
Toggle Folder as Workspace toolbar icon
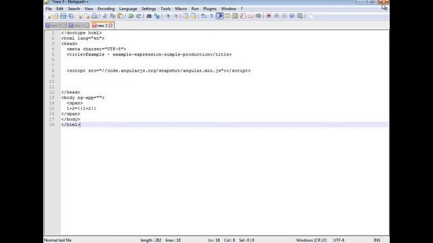pyautogui.click(x=250, y=16)
